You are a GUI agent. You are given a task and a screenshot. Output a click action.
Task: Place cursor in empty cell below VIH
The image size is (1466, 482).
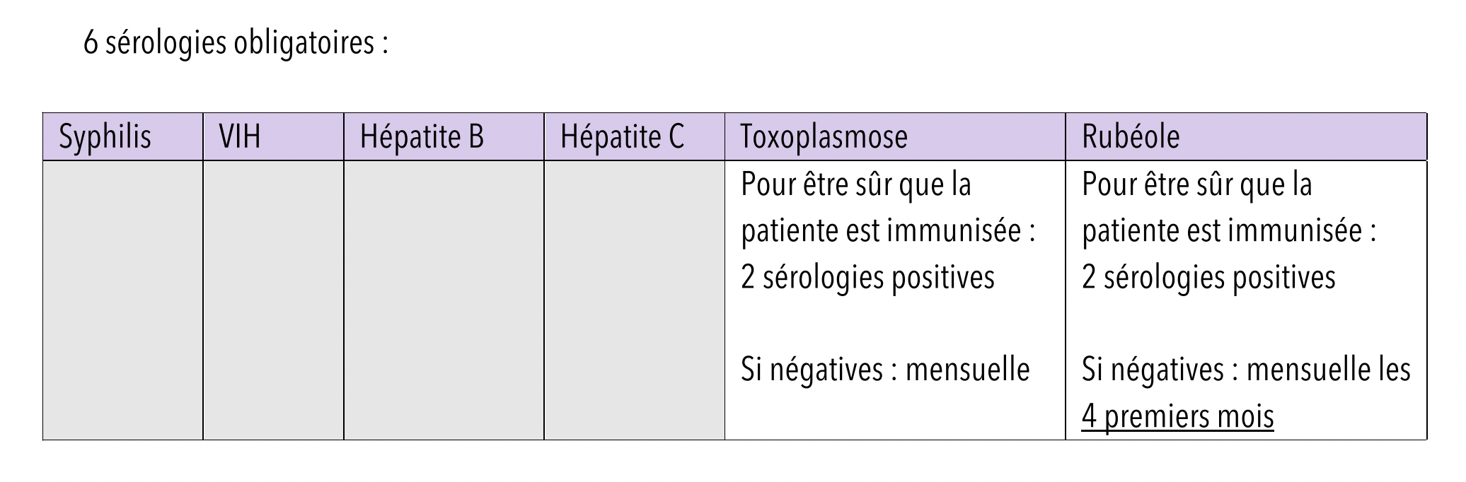click(x=273, y=300)
